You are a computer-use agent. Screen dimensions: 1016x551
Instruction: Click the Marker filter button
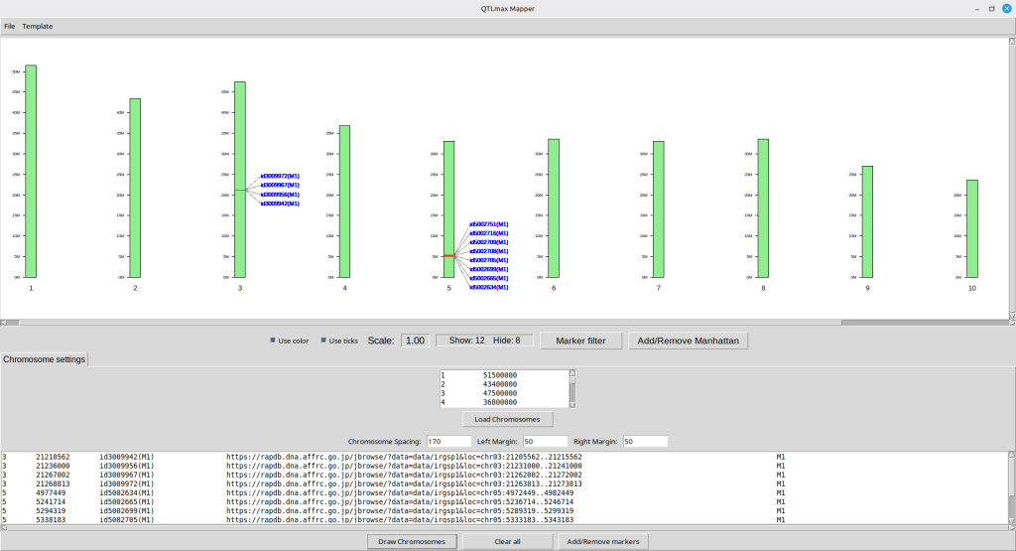(x=580, y=341)
